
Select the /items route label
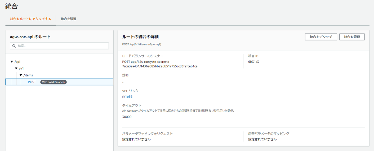pyautogui.click(x=28, y=75)
